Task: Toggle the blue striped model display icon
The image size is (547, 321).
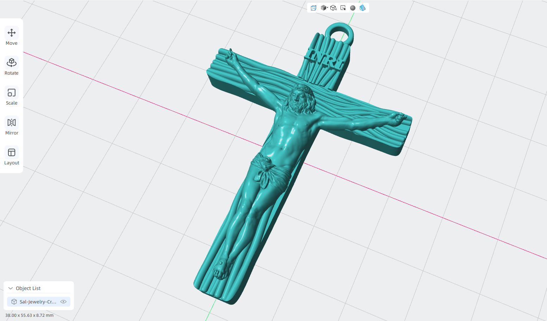Action: [x=362, y=8]
